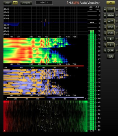This screenshot has height=136, width=118.
Task: Click left arrow beside ST spectrogram button
Action: (x=105, y=33)
